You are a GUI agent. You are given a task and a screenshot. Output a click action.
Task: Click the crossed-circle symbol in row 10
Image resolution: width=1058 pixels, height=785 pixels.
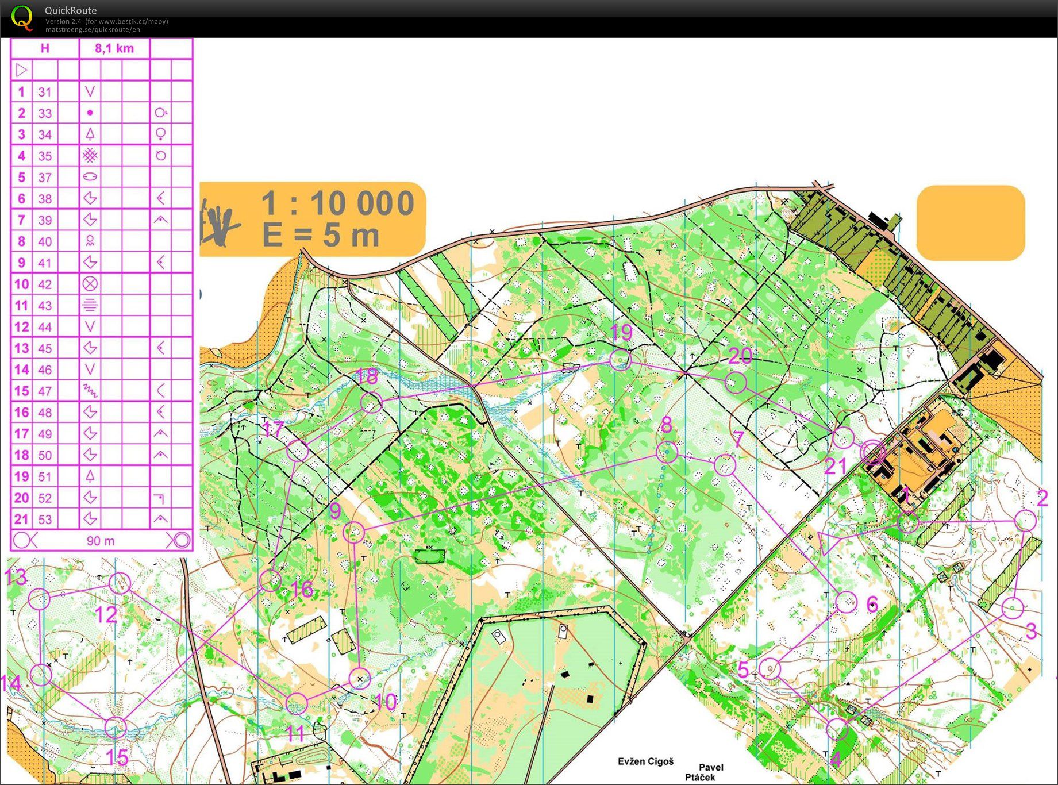tap(90, 283)
